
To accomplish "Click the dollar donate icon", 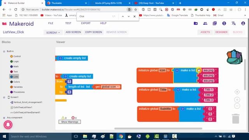I will (x=224, y=23).
